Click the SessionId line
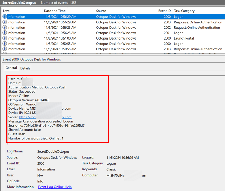The height and width of the screenshot is (191, 225). tap(46, 126)
